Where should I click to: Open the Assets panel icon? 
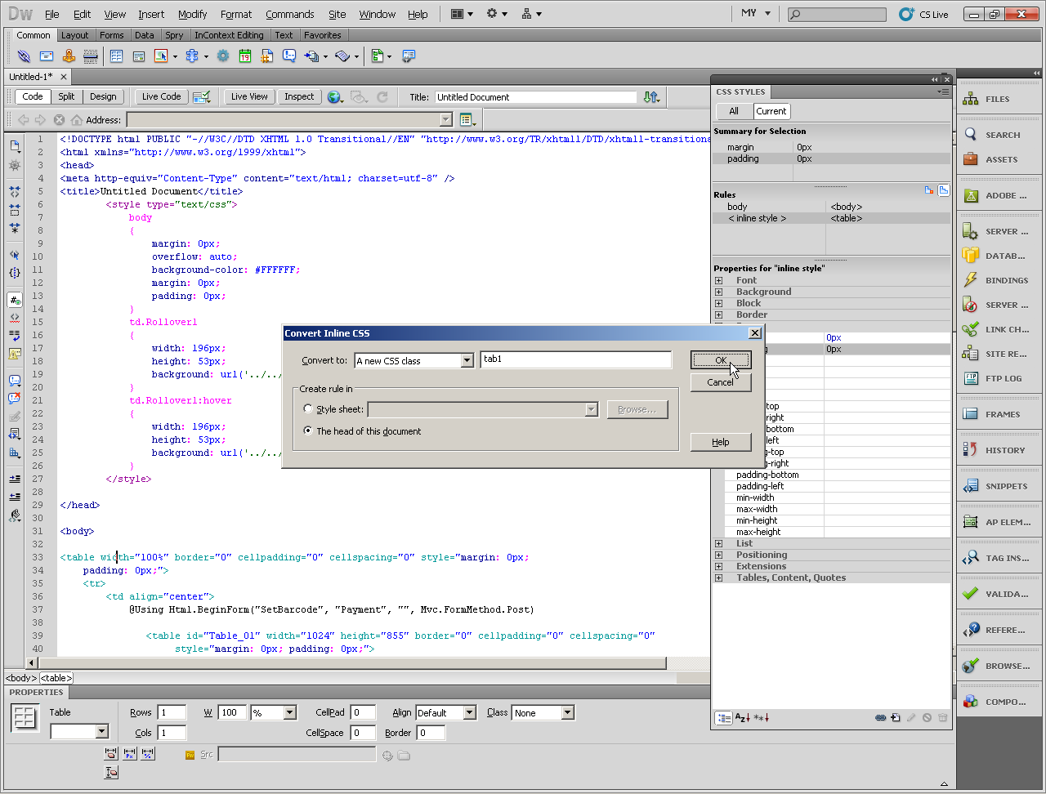click(971, 159)
